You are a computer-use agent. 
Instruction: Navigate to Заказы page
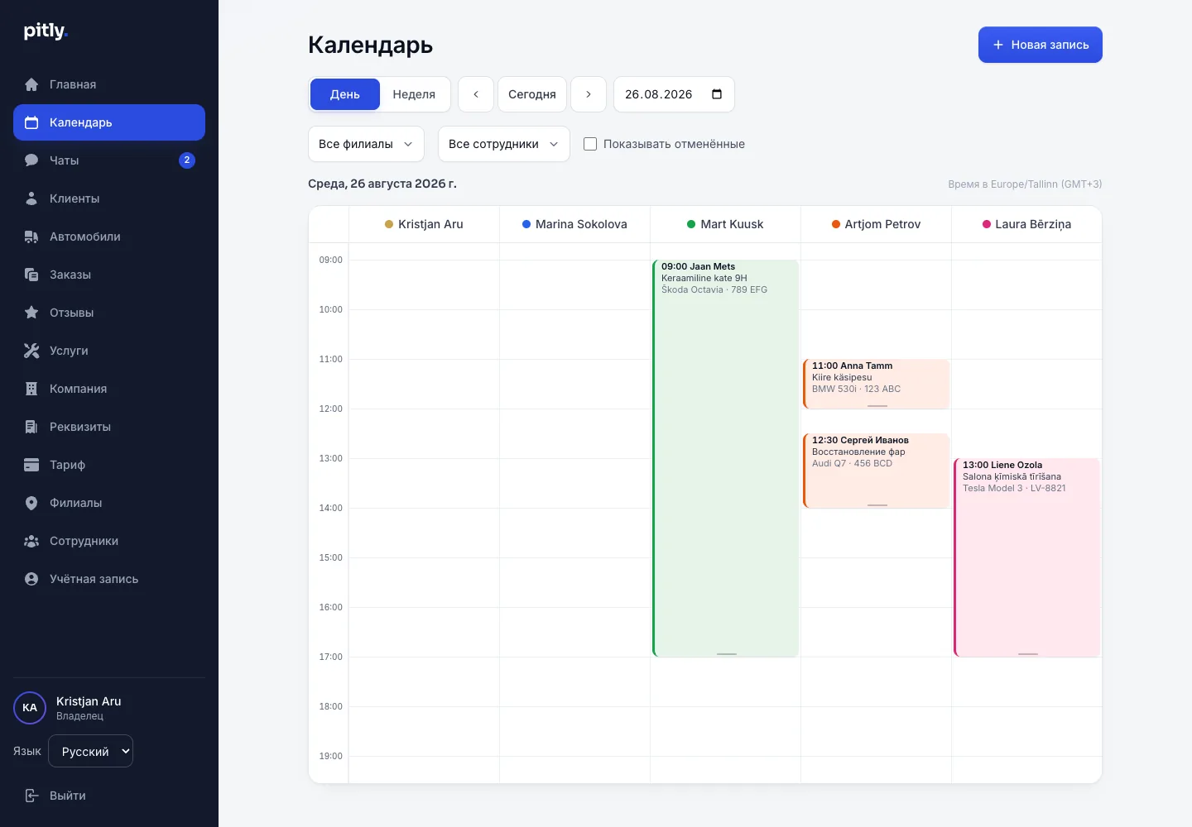tap(109, 275)
